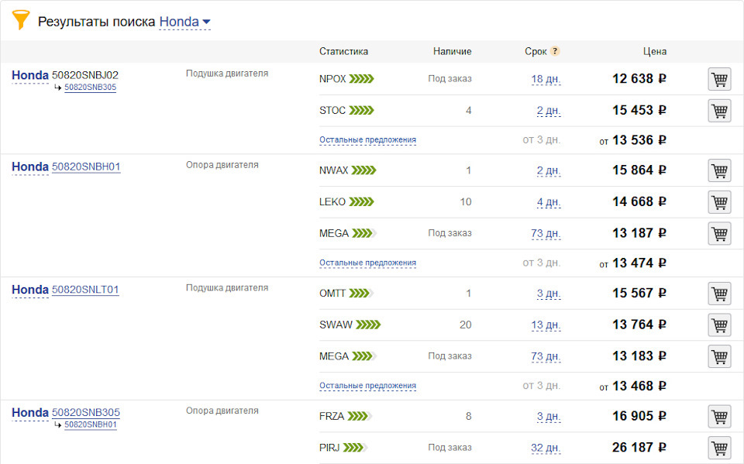Add FRZA 16 905 ₽ offer to cart
The height and width of the screenshot is (464, 744).
[x=719, y=417]
